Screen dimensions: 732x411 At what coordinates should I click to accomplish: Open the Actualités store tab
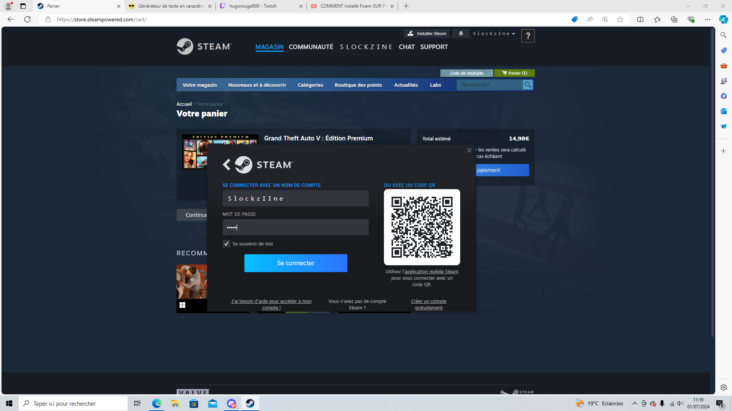[406, 85]
